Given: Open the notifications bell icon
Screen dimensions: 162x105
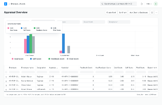Looking at the screenshot, I should (142, 4).
